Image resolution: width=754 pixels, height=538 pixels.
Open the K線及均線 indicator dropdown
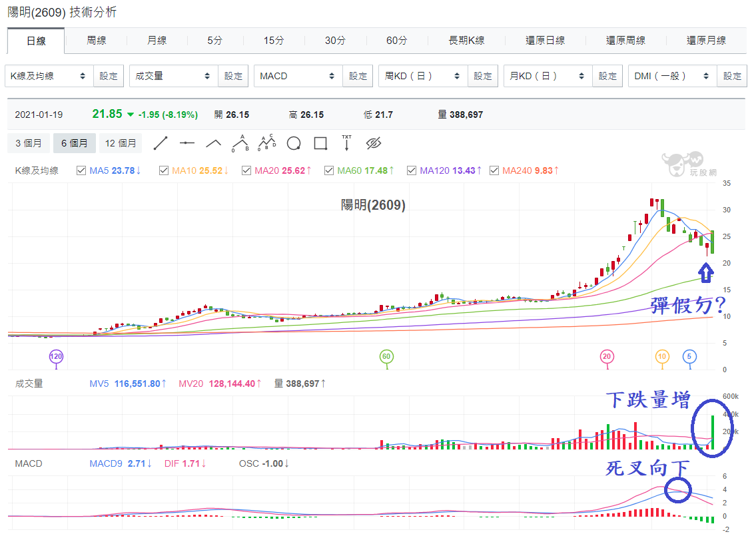coord(49,76)
